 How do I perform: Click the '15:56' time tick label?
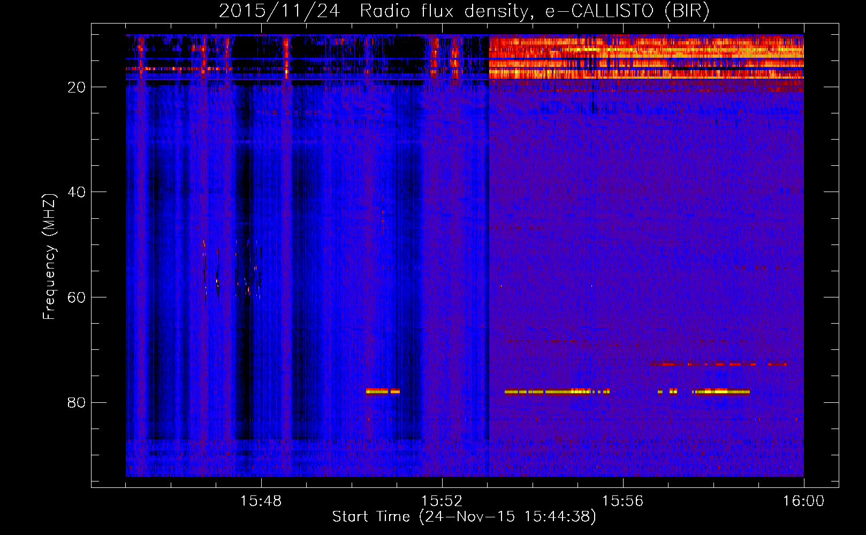pos(622,501)
